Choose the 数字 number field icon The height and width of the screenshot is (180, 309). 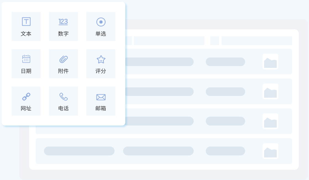pyautogui.click(x=63, y=22)
